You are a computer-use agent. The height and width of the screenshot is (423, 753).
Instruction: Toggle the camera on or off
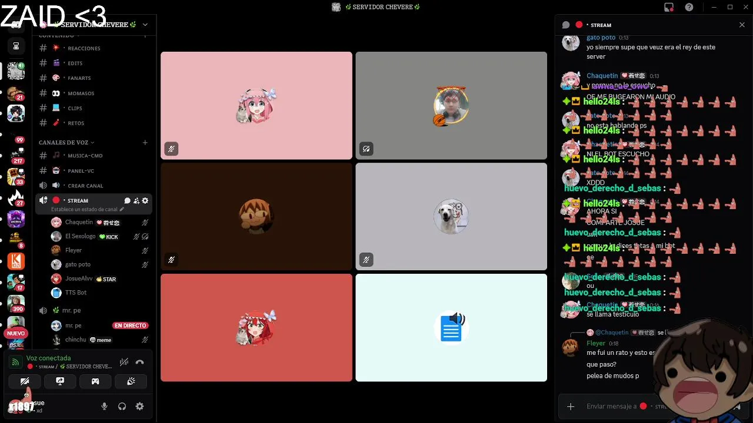25,381
